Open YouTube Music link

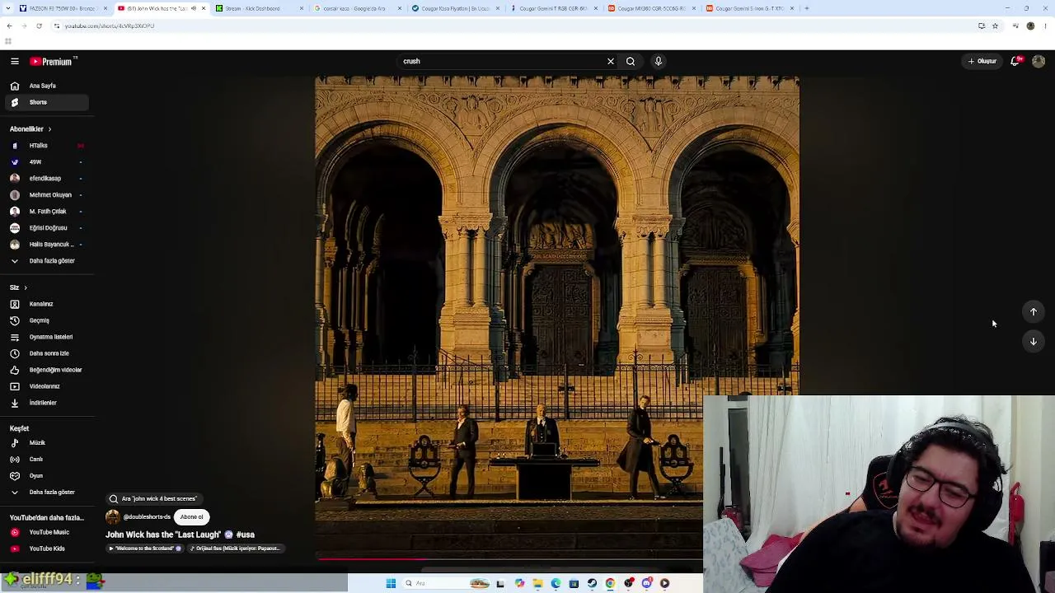[x=46, y=533]
